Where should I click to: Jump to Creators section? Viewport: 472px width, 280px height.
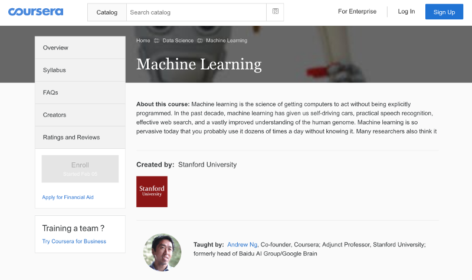[80, 115]
